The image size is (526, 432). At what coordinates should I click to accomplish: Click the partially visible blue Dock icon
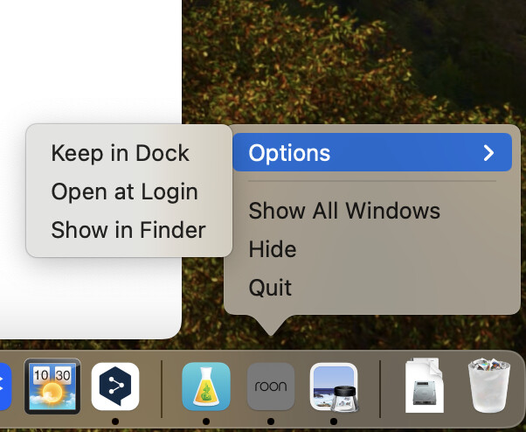(4, 387)
